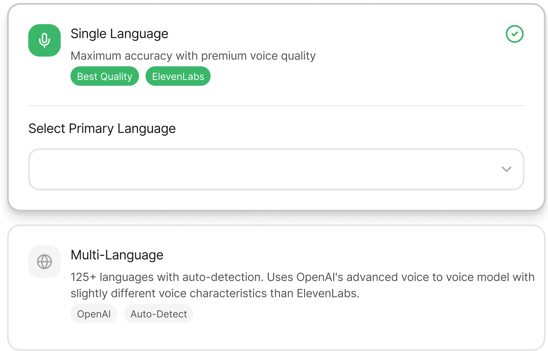
Task: Click the green circled checkmark icon
Action: coord(514,34)
